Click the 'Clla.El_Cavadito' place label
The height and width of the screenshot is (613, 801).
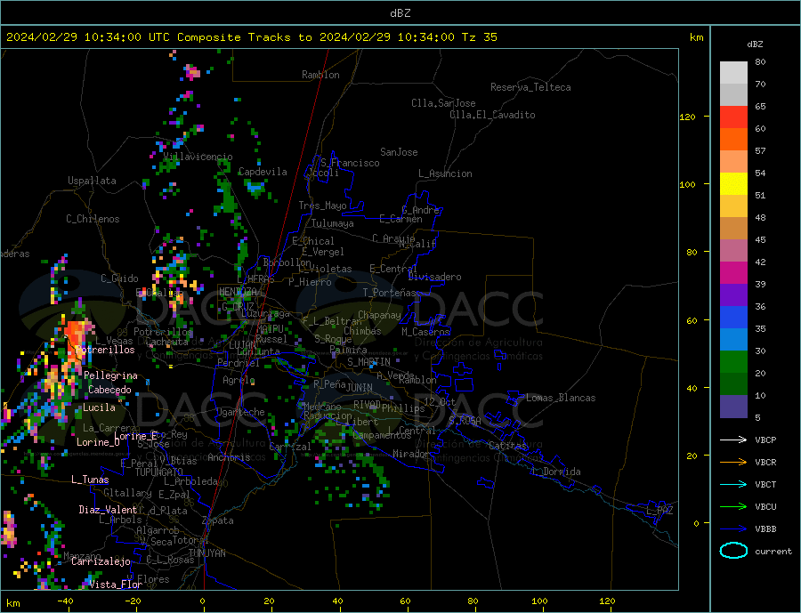coord(492,115)
